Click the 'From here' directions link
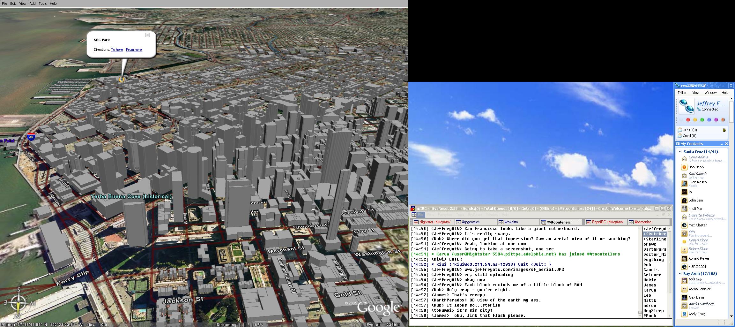This screenshot has height=327, width=735. [134, 49]
